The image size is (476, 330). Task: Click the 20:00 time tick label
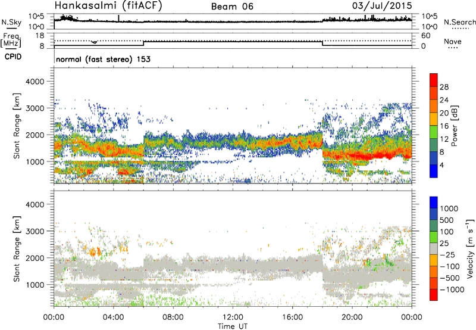(x=352, y=317)
